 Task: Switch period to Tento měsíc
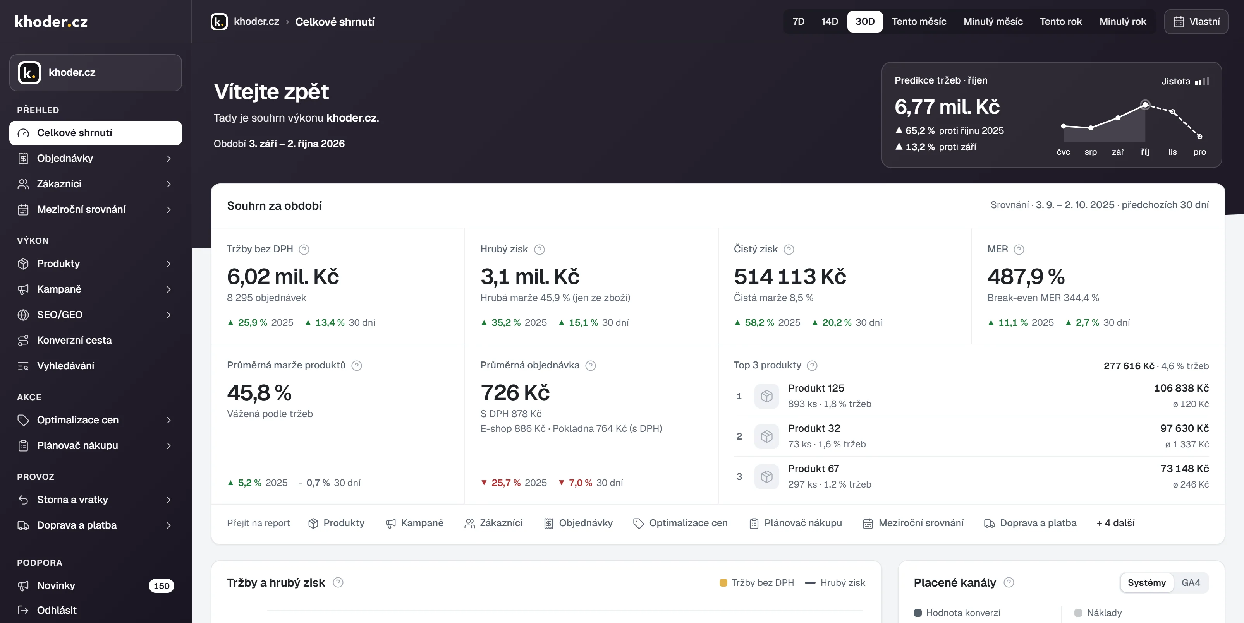[x=919, y=22]
